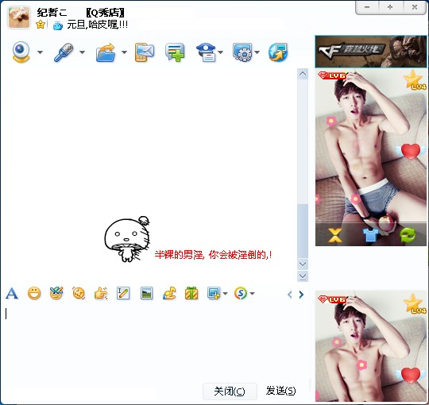This screenshot has width=429, height=405.
Task: Click the blue Qzone pet icon
Action: pos(58,26)
